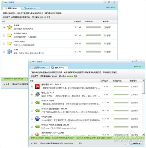Click the 5.57 KB size cell in back window
Image resolution: width=146 pixels, height=148 pixels.
pos(78,28)
